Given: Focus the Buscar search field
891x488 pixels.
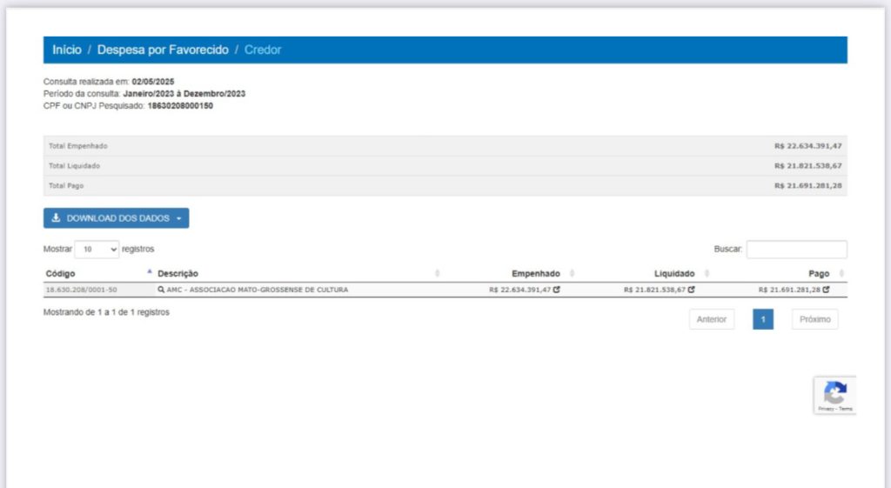Looking at the screenshot, I should (797, 250).
